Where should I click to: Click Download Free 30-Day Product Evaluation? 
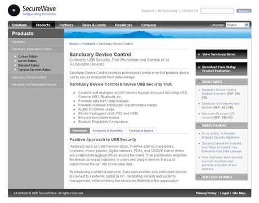point(221,69)
